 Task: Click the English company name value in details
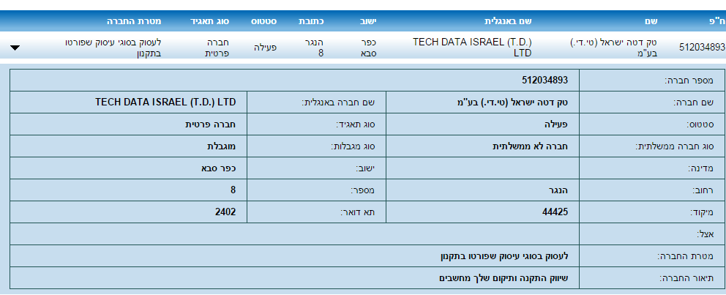click(171, 102)
